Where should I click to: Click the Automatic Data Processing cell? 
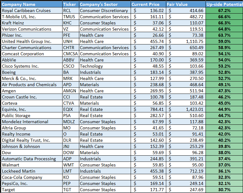(32, 159)
